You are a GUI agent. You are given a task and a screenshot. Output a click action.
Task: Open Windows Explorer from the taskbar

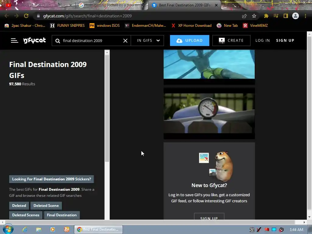pos(39,229)
